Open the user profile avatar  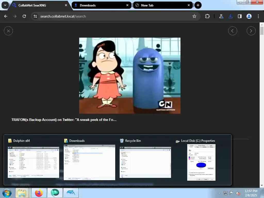249,16
